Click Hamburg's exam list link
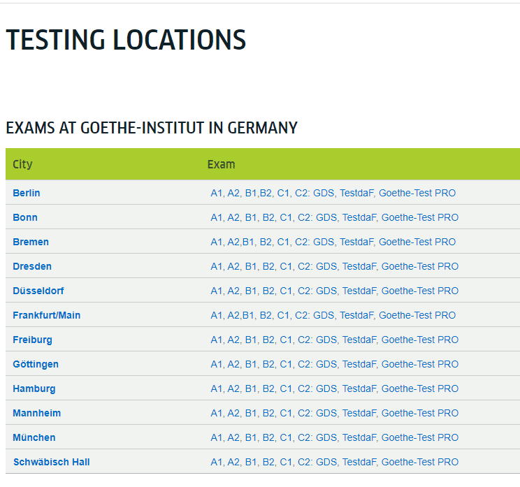Screen dimensions: 520x487 [x=334, y=389]
